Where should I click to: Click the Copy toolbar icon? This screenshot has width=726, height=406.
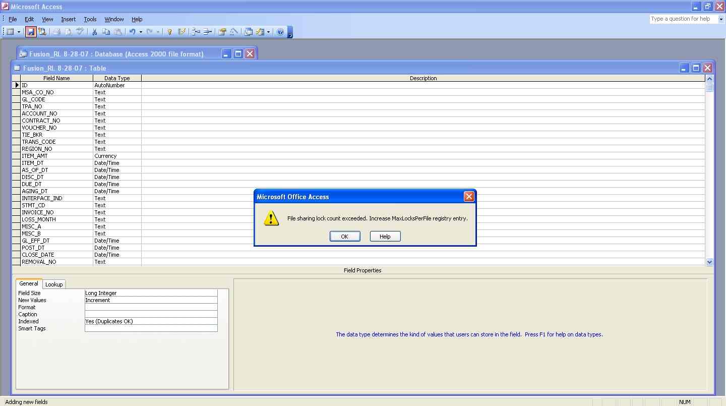click(x=106, y=32)
